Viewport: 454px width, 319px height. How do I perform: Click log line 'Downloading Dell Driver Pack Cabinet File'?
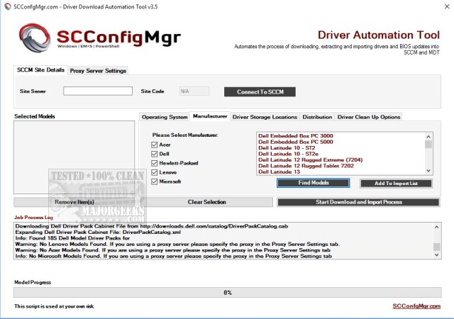pos(152,226)
